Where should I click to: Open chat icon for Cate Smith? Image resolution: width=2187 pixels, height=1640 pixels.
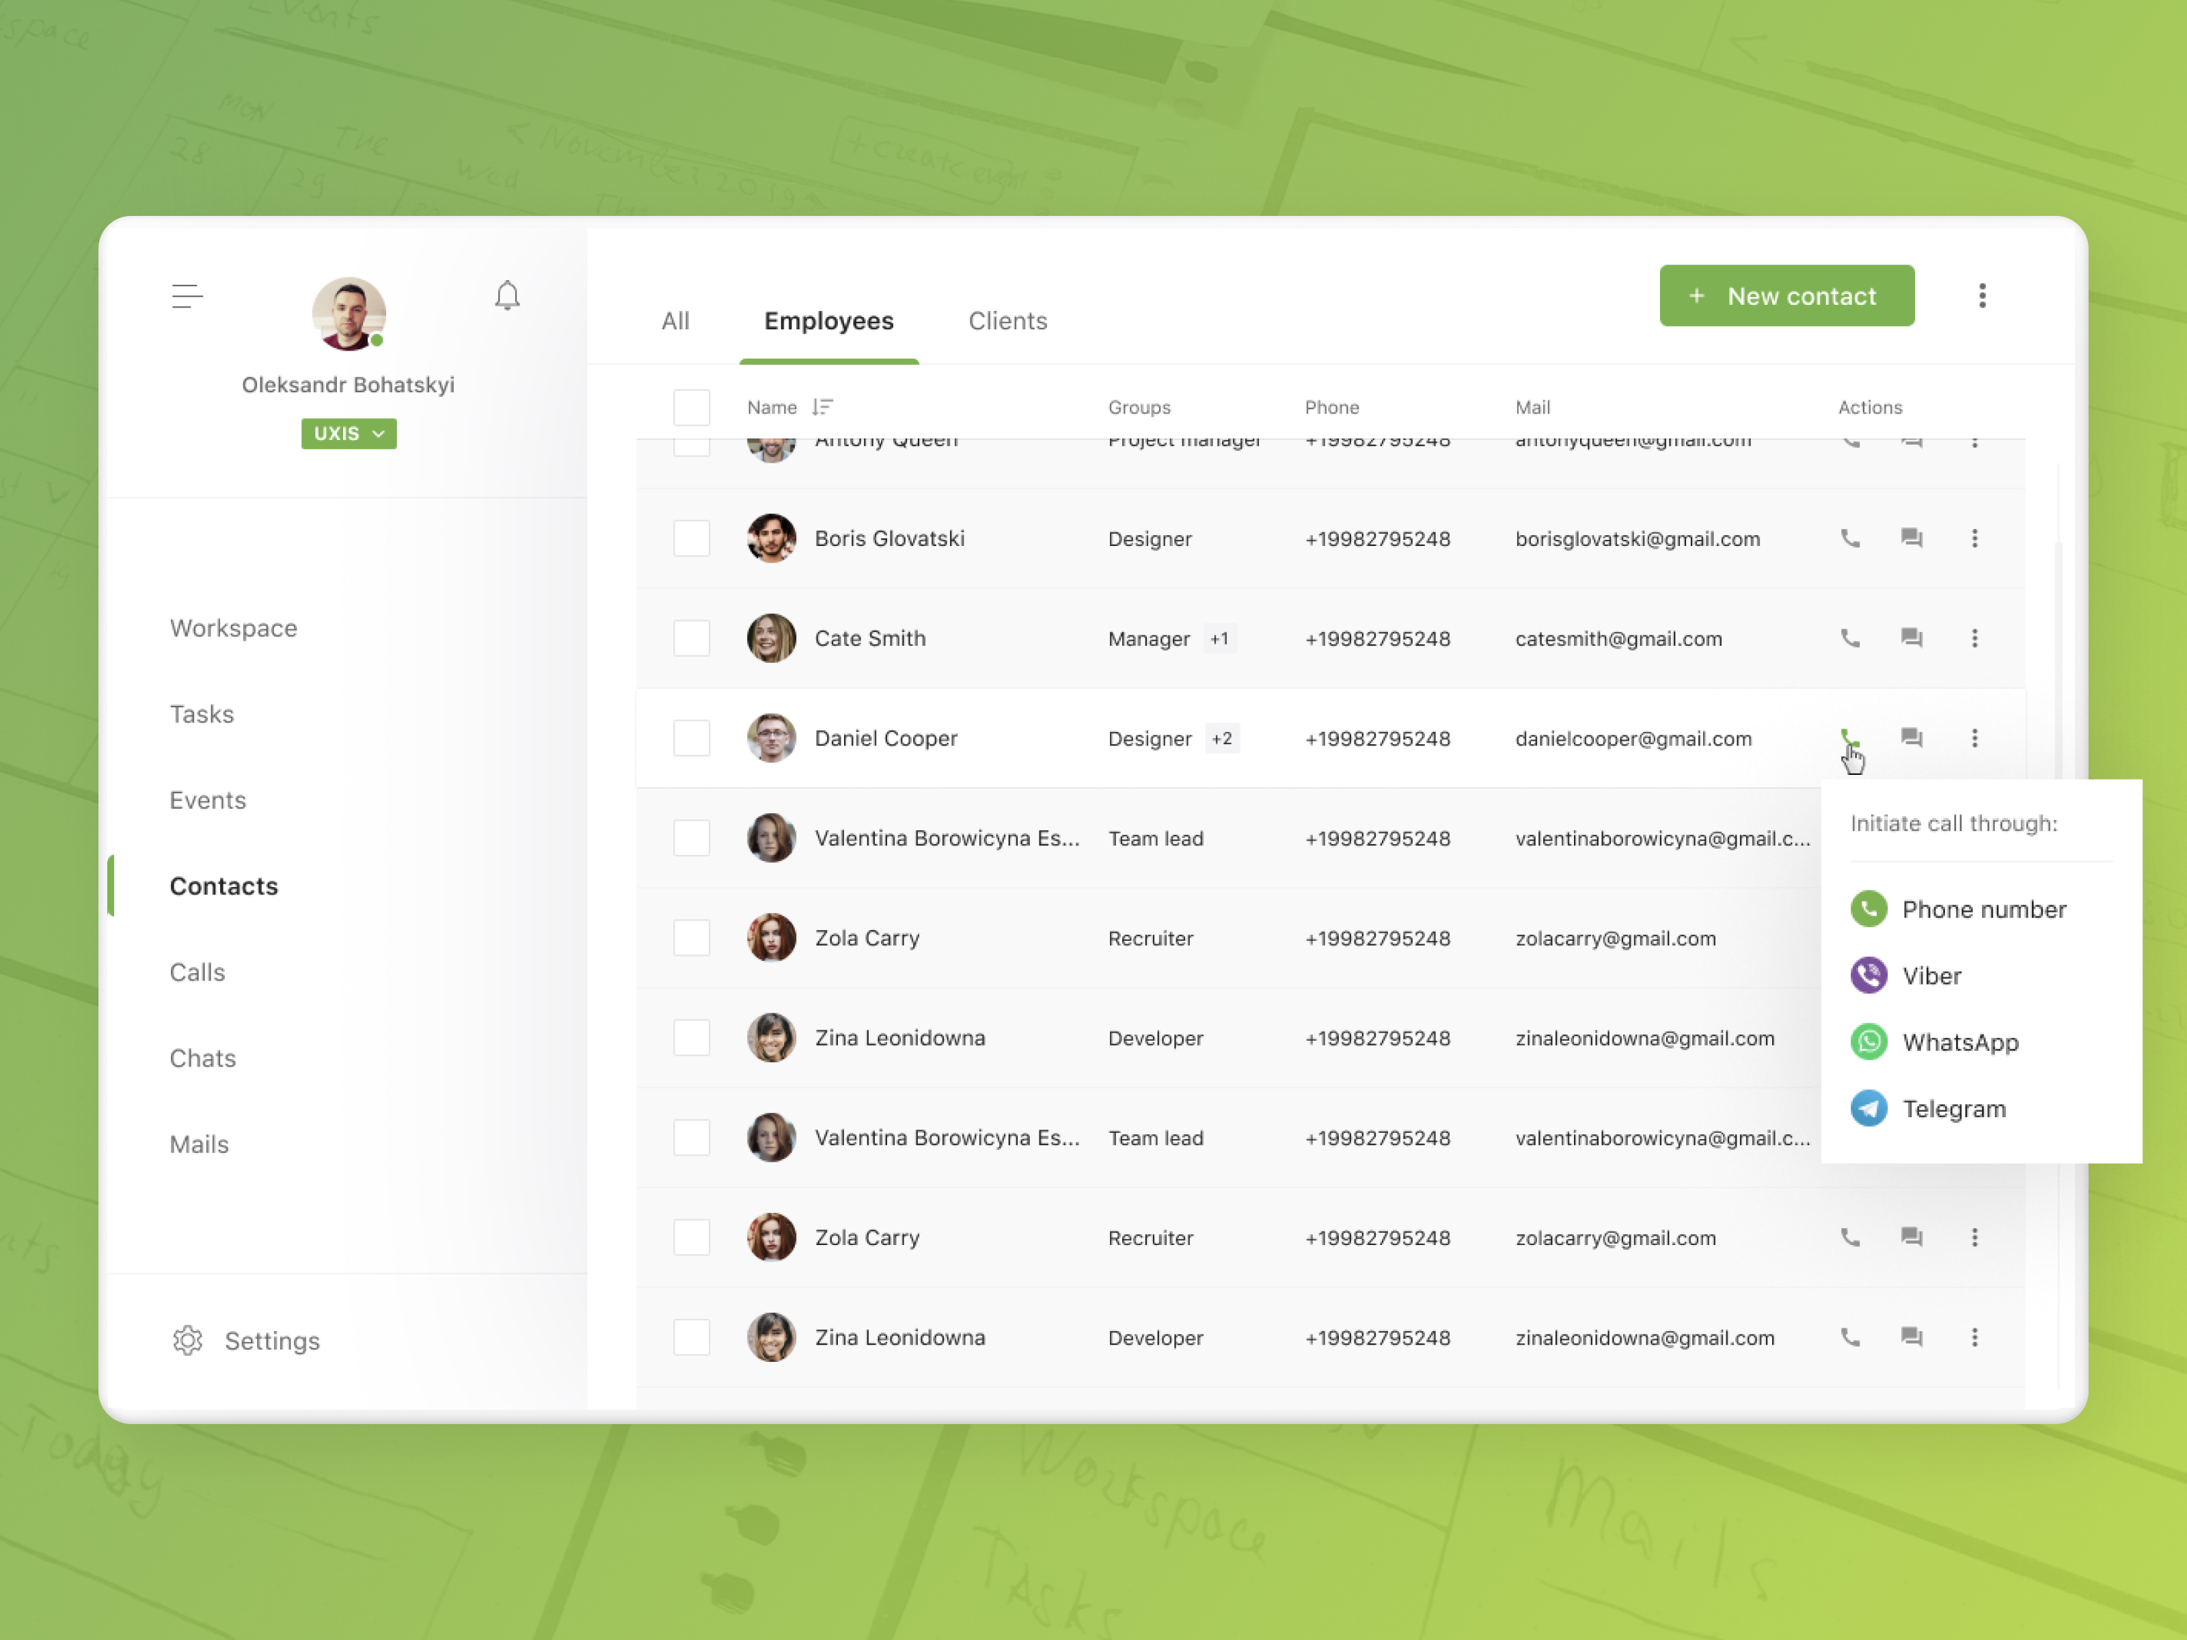click(x=1911, y=639)
